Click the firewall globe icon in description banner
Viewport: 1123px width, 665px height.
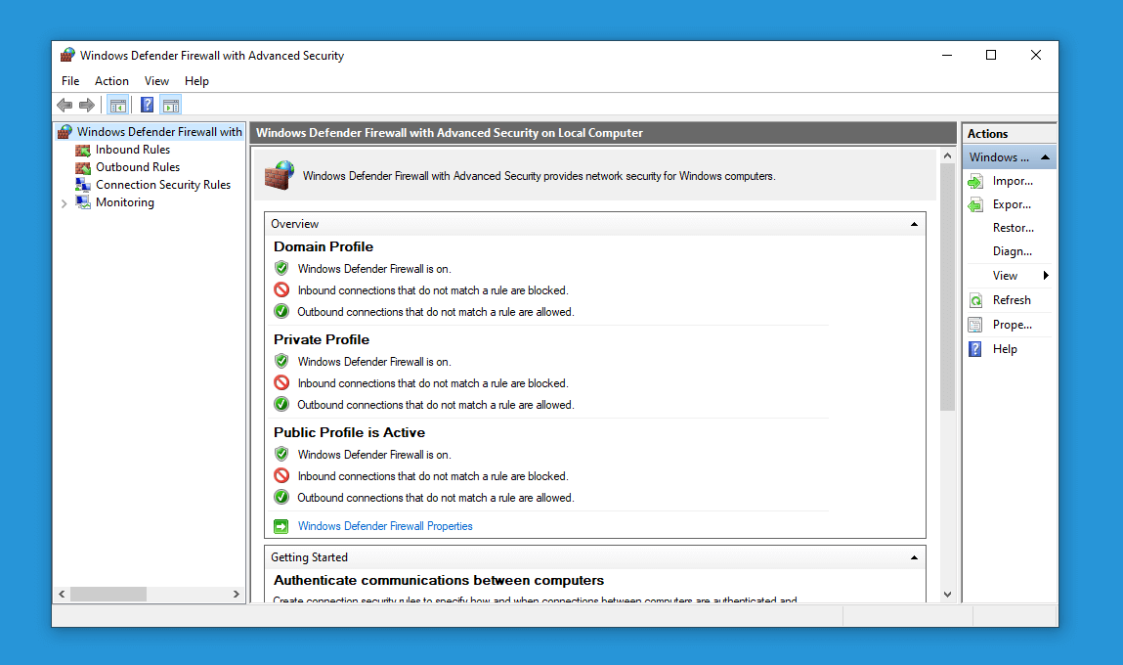280,175
